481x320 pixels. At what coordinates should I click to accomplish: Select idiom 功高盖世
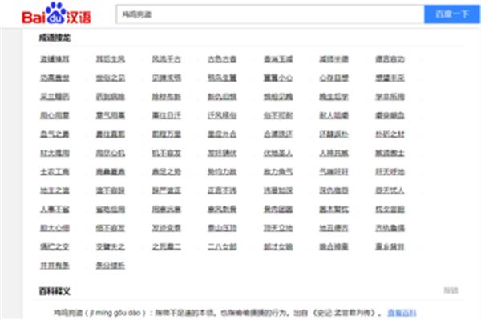pos(55,78)
